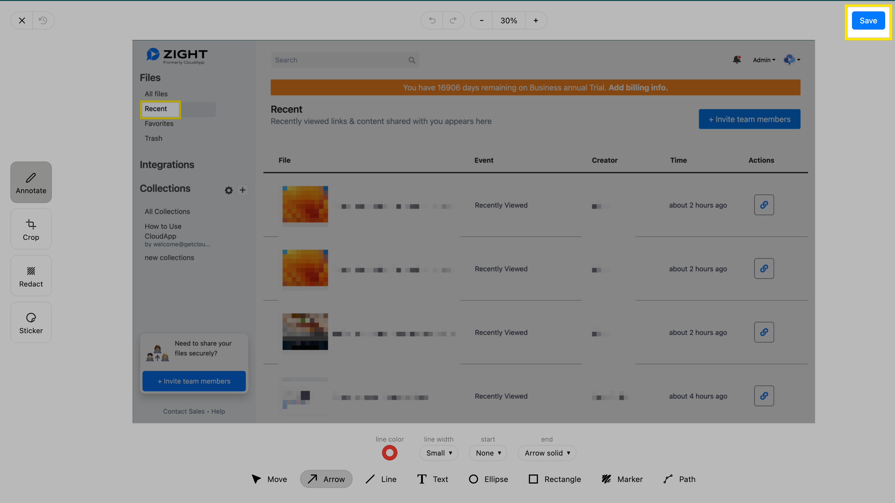This screenshot has width=895, height=503.
Task: Open the third row's dark file thumbnail
Action: [305, 332]
